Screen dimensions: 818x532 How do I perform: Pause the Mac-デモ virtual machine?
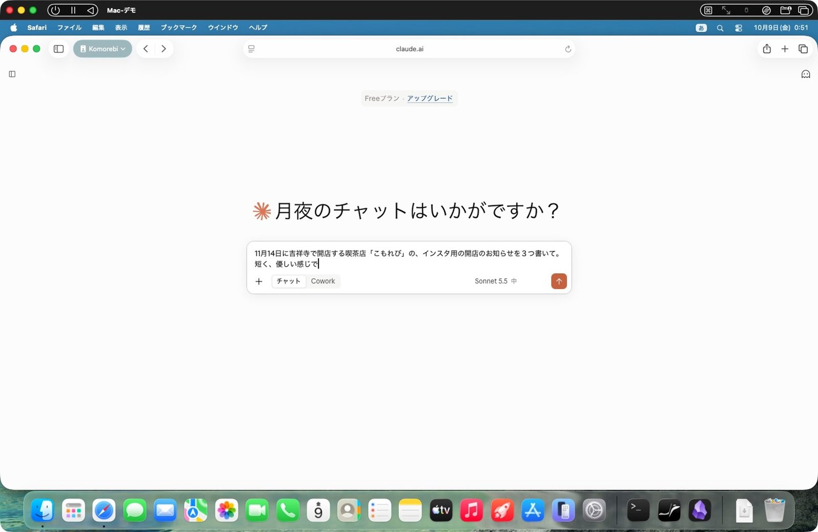(x=73, y=10)
